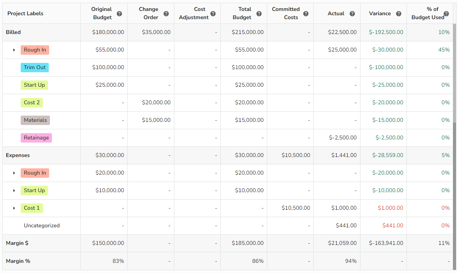Select the Materials label chip
The image size is (458, 273).
(x=35, y=120)
